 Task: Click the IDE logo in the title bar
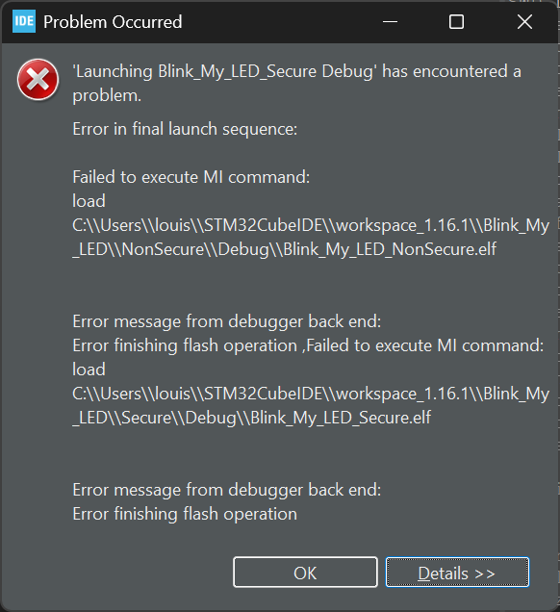tap(24, 21)
